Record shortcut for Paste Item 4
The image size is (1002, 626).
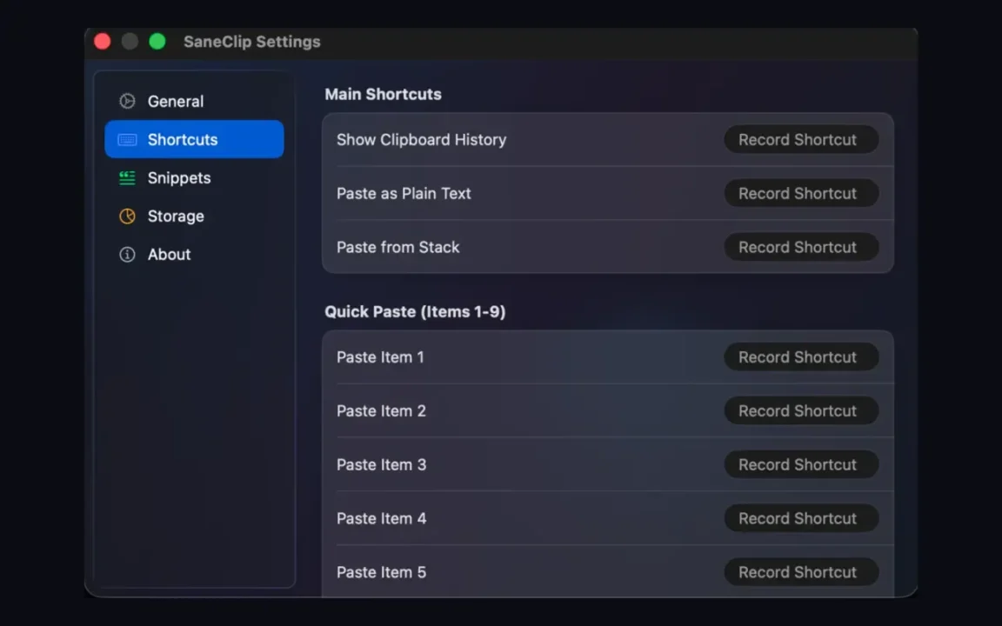pyautogui.click(x=801, y=518)
